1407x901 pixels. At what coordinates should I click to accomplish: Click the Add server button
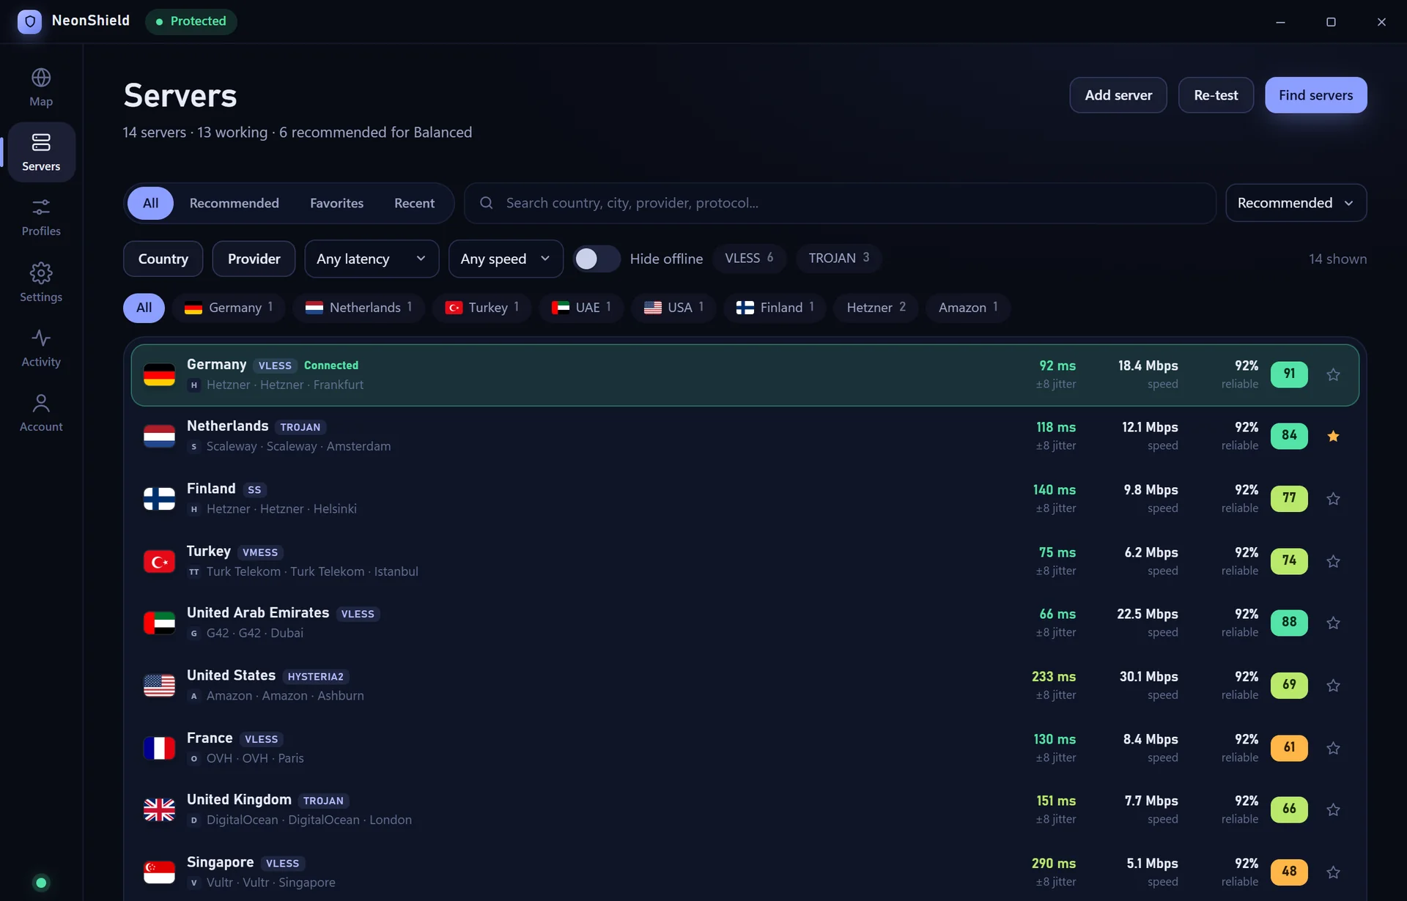coord(1118,95)
